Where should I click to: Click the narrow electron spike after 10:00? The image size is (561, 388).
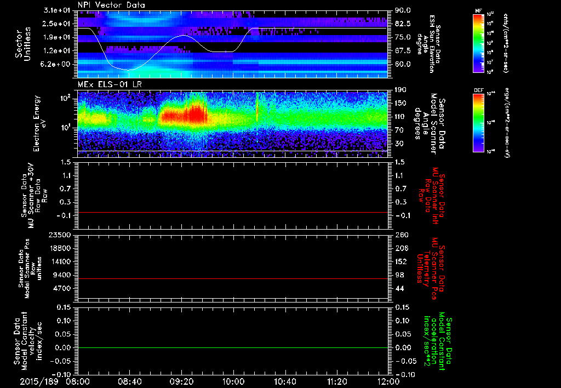(257, 107)
